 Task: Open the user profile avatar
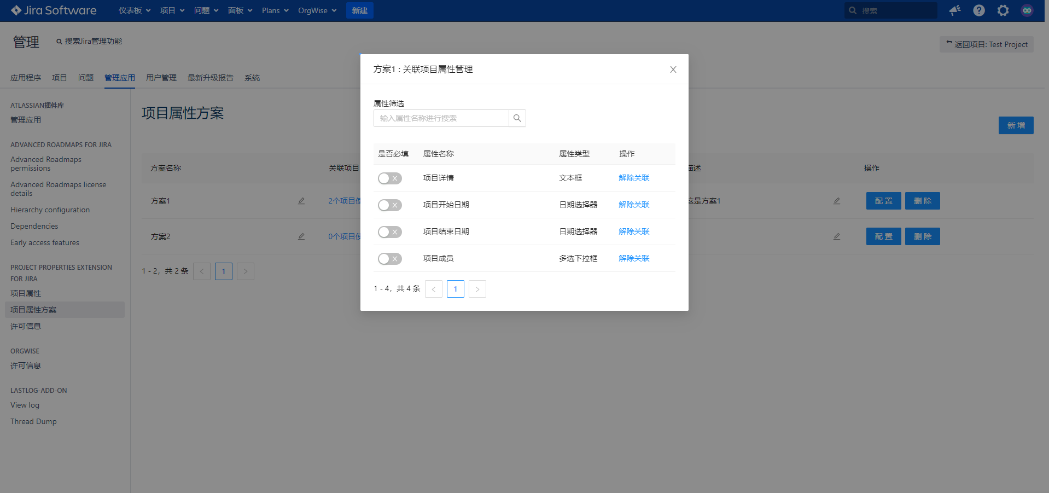point(1027,10)
